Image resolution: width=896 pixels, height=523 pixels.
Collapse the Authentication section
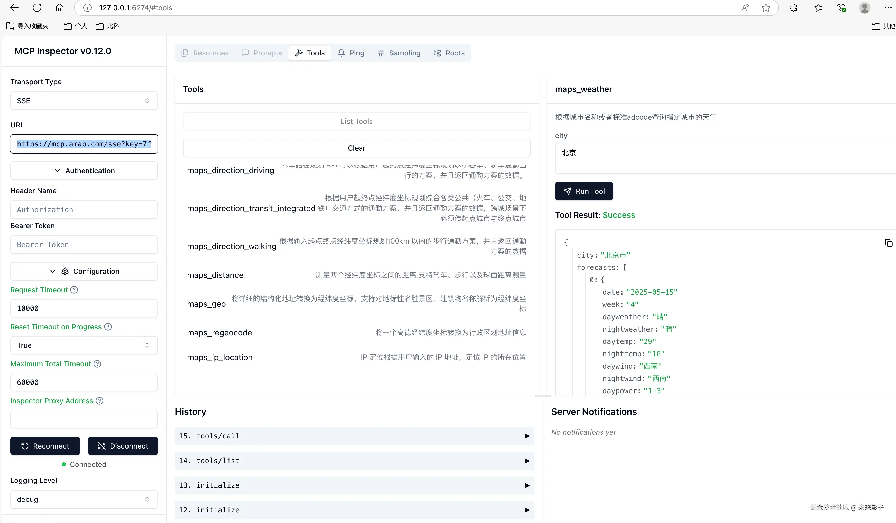(84, 171)
